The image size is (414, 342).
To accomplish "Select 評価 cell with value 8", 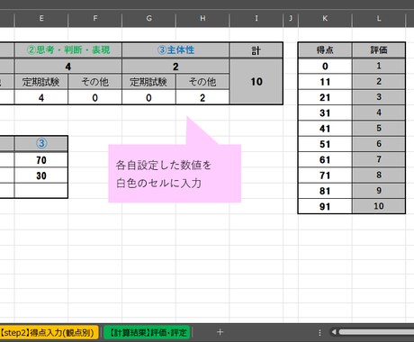I will tap(379, 175).
